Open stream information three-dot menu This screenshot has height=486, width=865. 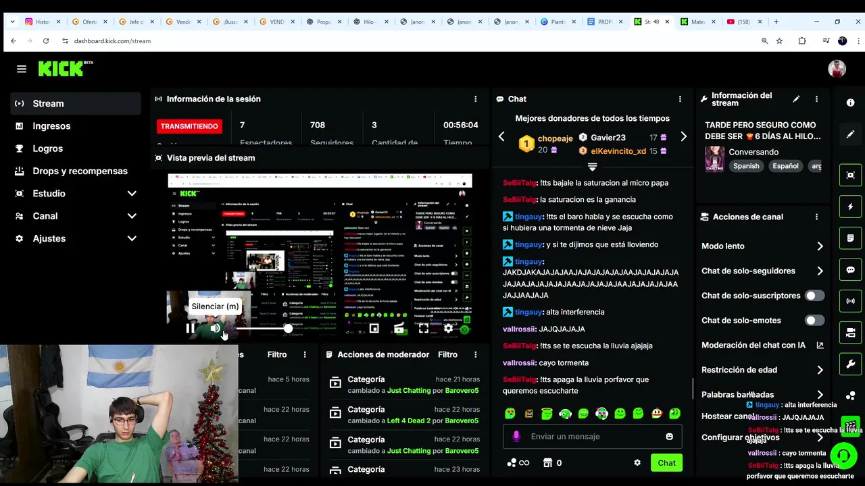click(816, 99)
